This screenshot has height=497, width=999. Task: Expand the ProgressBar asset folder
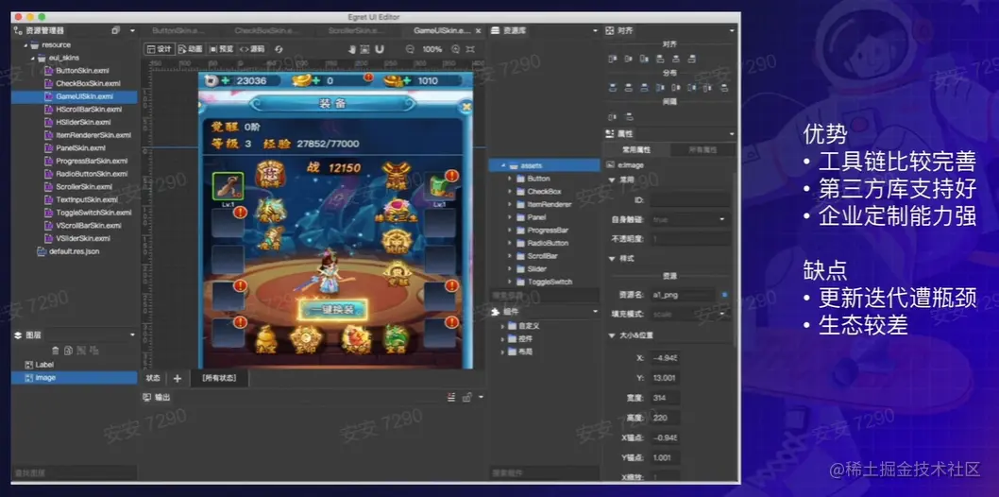click(x=510, y=230)
